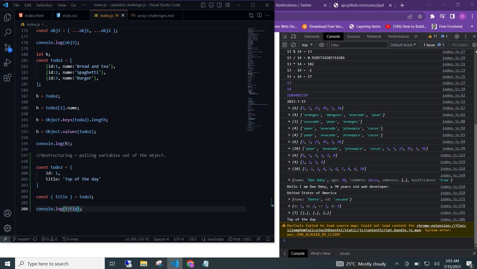
Task: Open Run and Debug view
Action: tap(7, 62)
